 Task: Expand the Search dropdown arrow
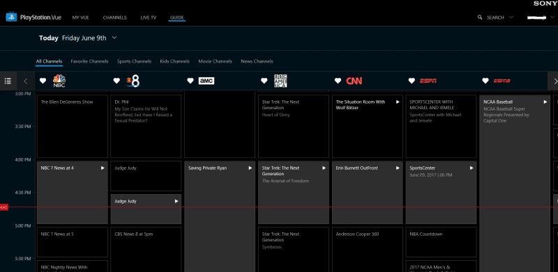click(511, 17)
